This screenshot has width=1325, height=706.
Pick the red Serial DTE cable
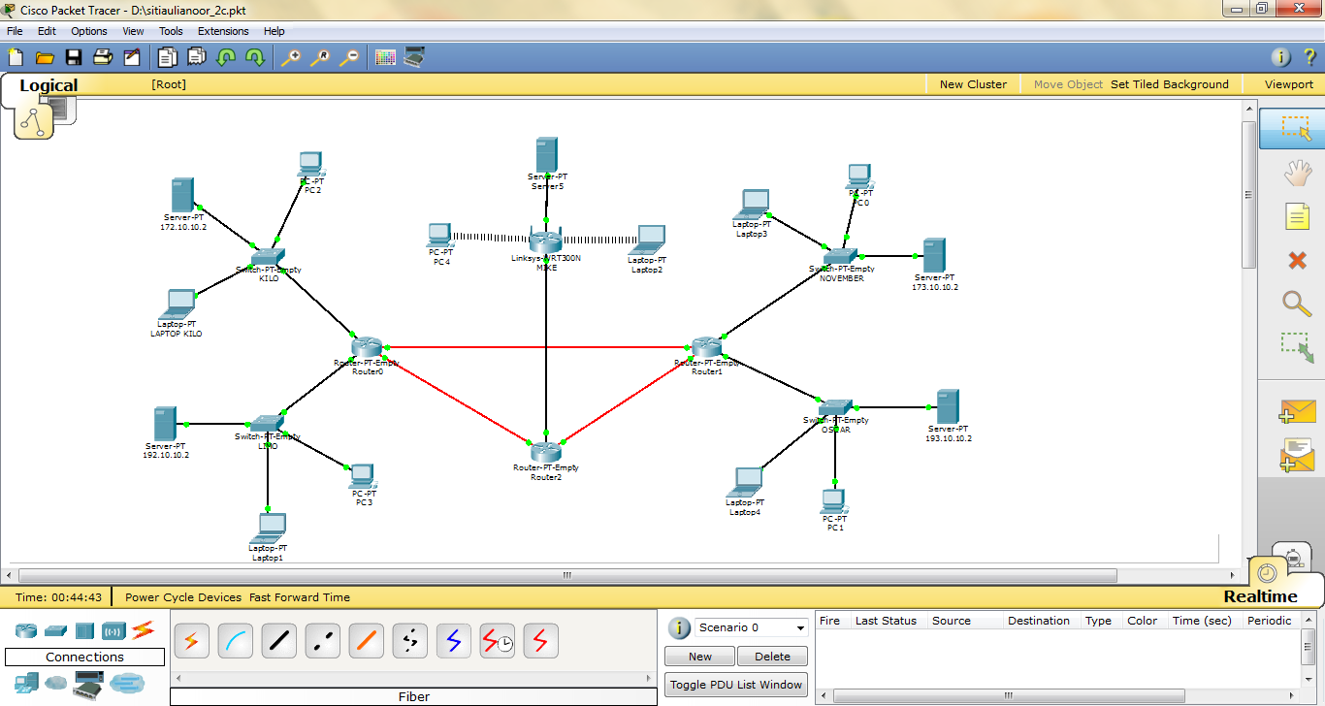pyautogui.click(x=541, y=640)
